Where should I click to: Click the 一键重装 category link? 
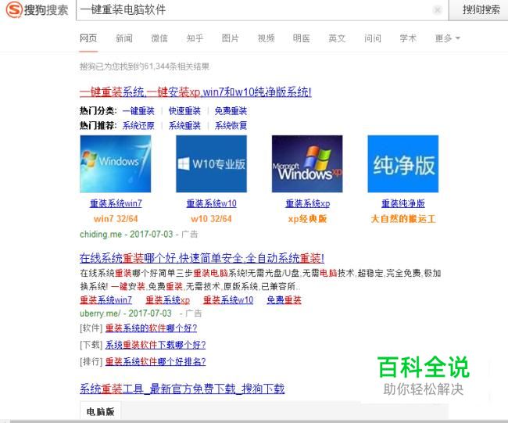pyautogui.click(x=138, y=111)
